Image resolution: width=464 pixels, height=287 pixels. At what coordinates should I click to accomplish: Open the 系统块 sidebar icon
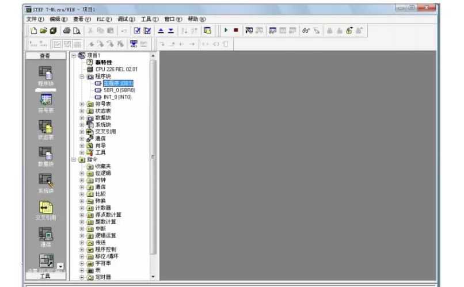(x=44, y=182)
